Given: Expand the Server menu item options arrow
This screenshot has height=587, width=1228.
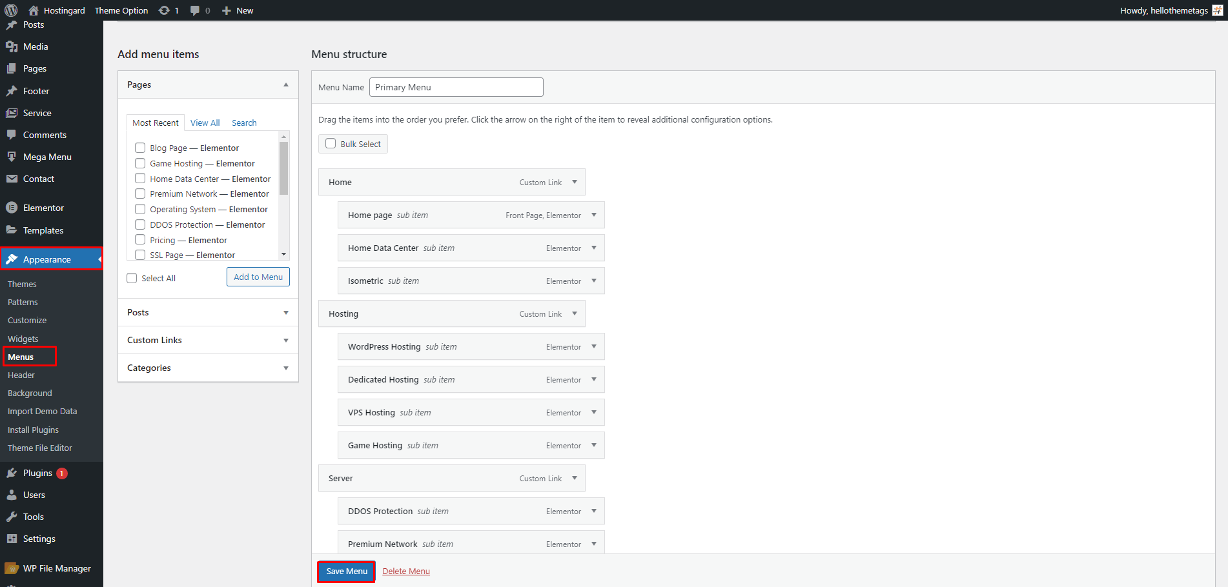Looking at the screenshot, I should pyautogui.click(x=575, y=478).
